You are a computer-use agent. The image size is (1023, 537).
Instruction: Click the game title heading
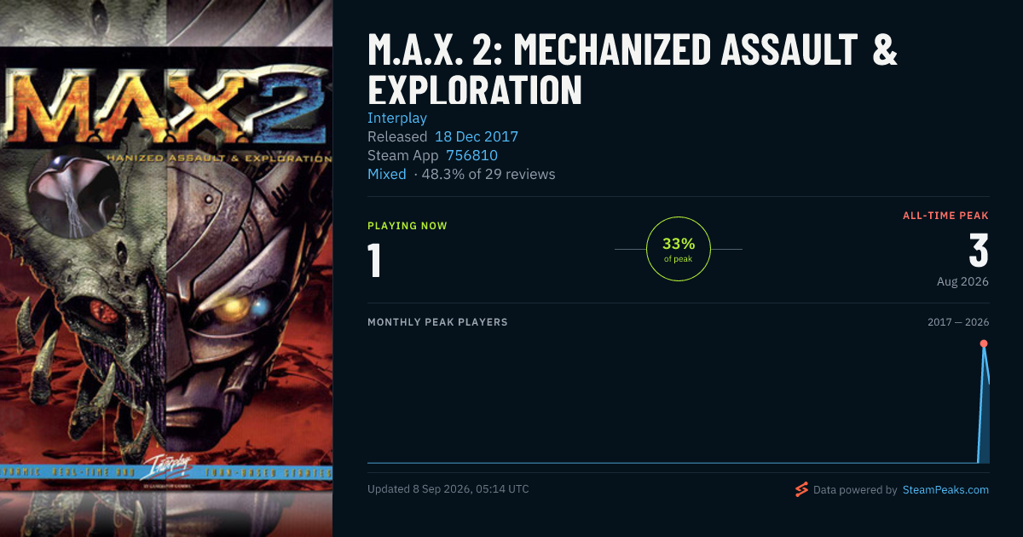[633, 69]
